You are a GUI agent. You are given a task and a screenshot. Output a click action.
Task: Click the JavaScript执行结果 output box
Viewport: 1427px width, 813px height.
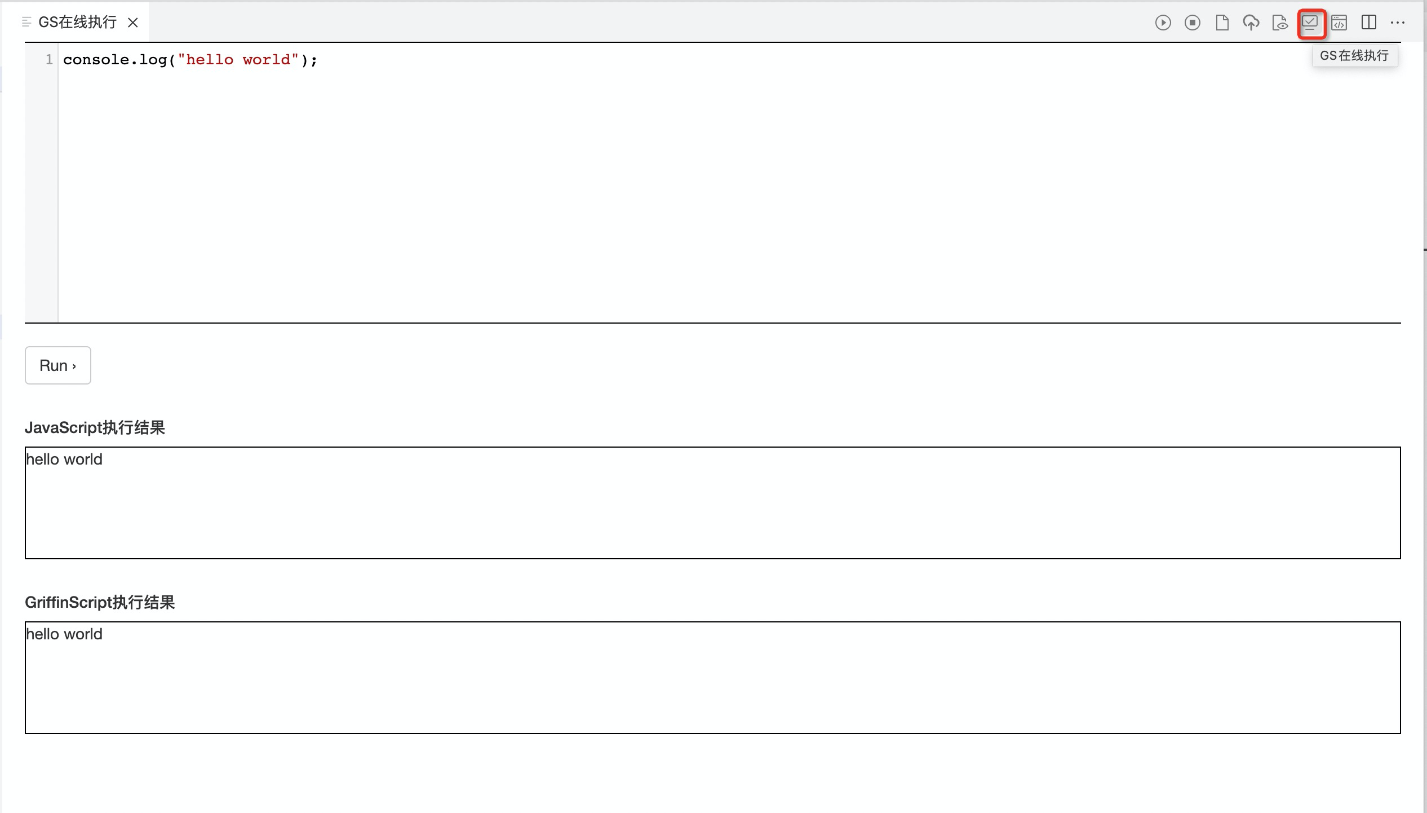click(713, 503)
